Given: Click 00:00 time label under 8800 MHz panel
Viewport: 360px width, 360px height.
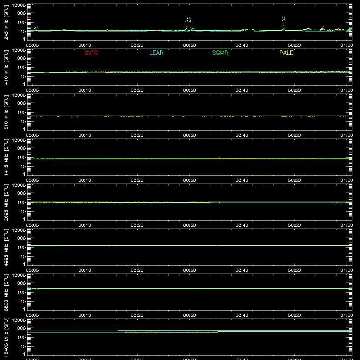Looking at the screenshot, I should coord(32,315).
